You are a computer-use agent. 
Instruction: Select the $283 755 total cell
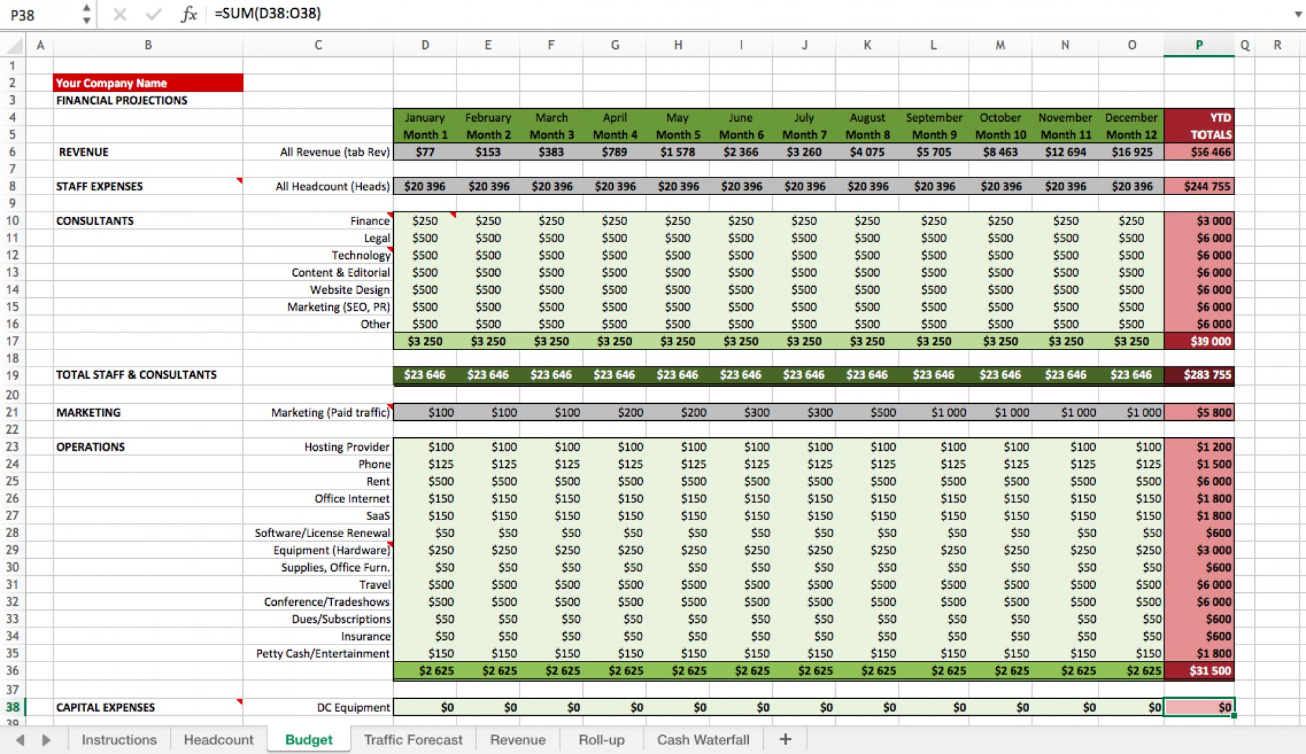pyautogui.click(x=1199, y=375)
